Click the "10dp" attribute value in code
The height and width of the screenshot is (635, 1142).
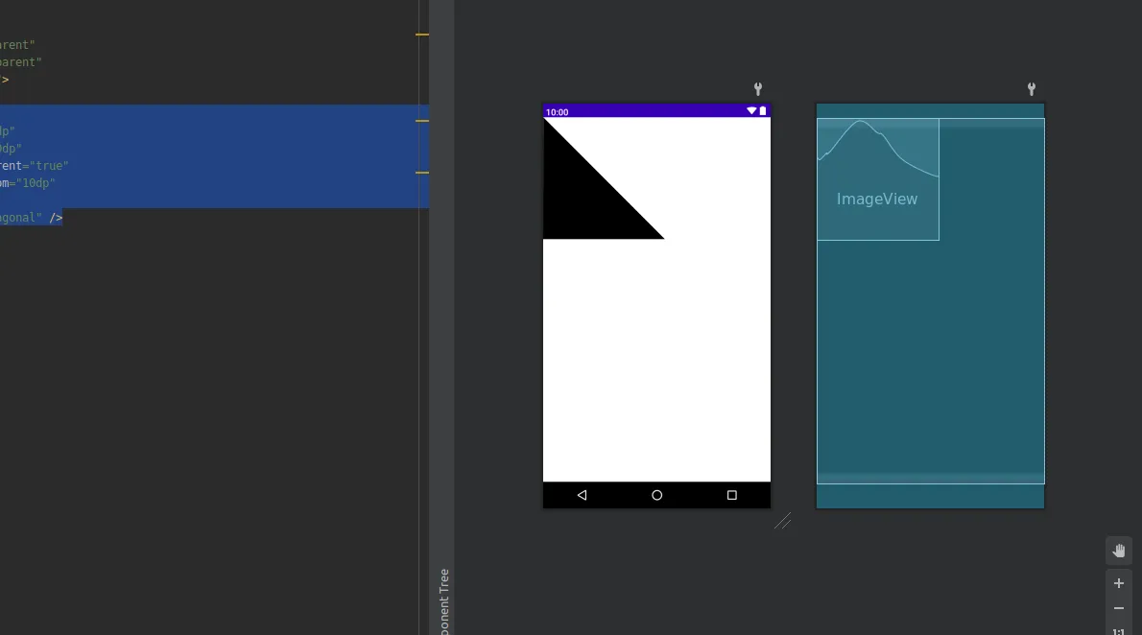coord(36,183)
